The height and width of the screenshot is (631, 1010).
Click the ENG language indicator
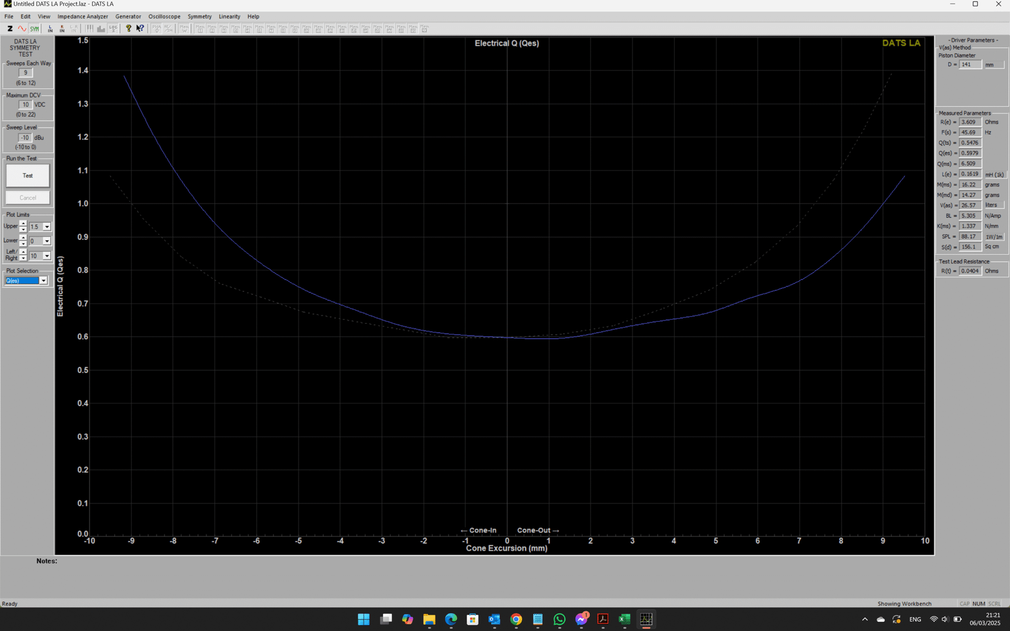click(915, 619)
